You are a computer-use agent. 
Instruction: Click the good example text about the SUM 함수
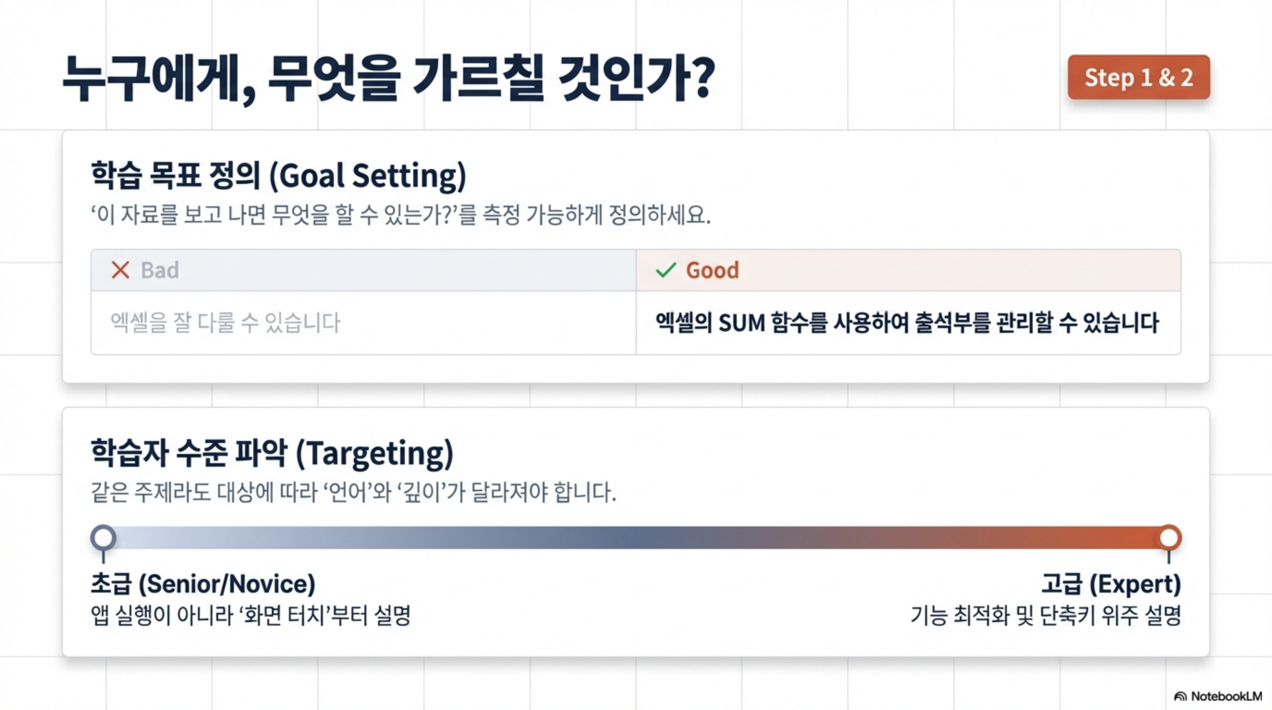coord(907,322)
